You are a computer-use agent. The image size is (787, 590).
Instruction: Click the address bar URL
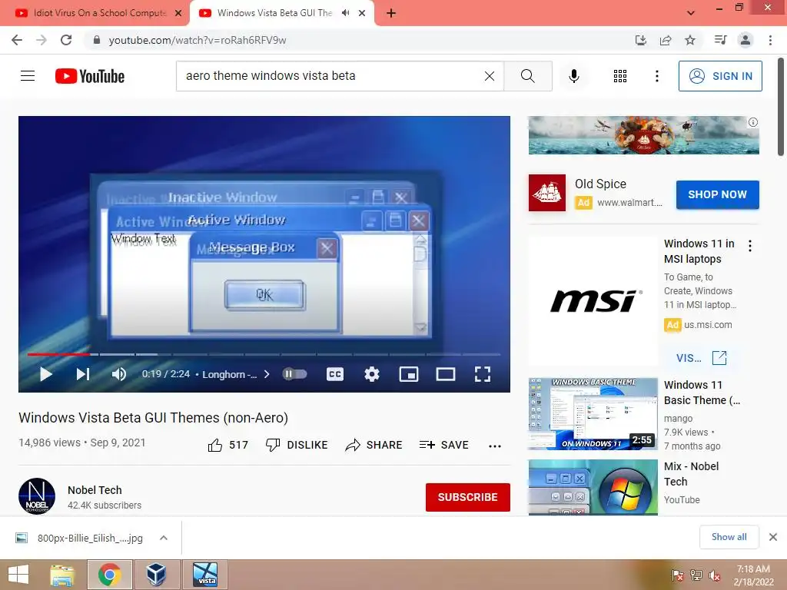198,40
